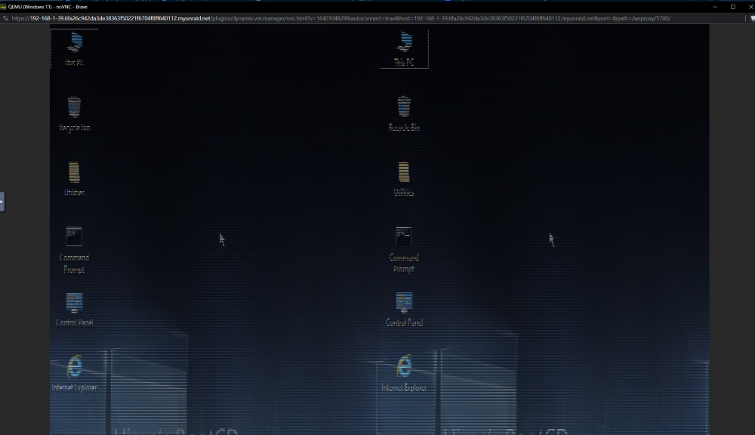View site information icon beside the URL
The image size is (755, 435).
click(5, 18)
